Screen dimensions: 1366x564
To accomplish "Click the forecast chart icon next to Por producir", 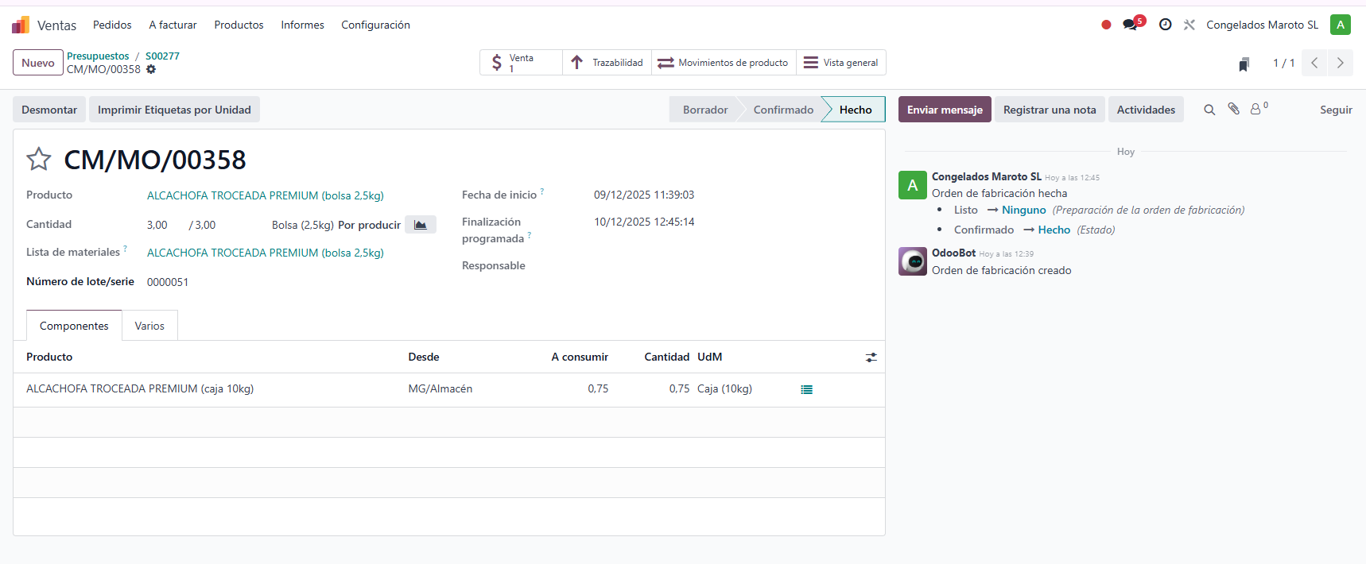I will (420, 225).
